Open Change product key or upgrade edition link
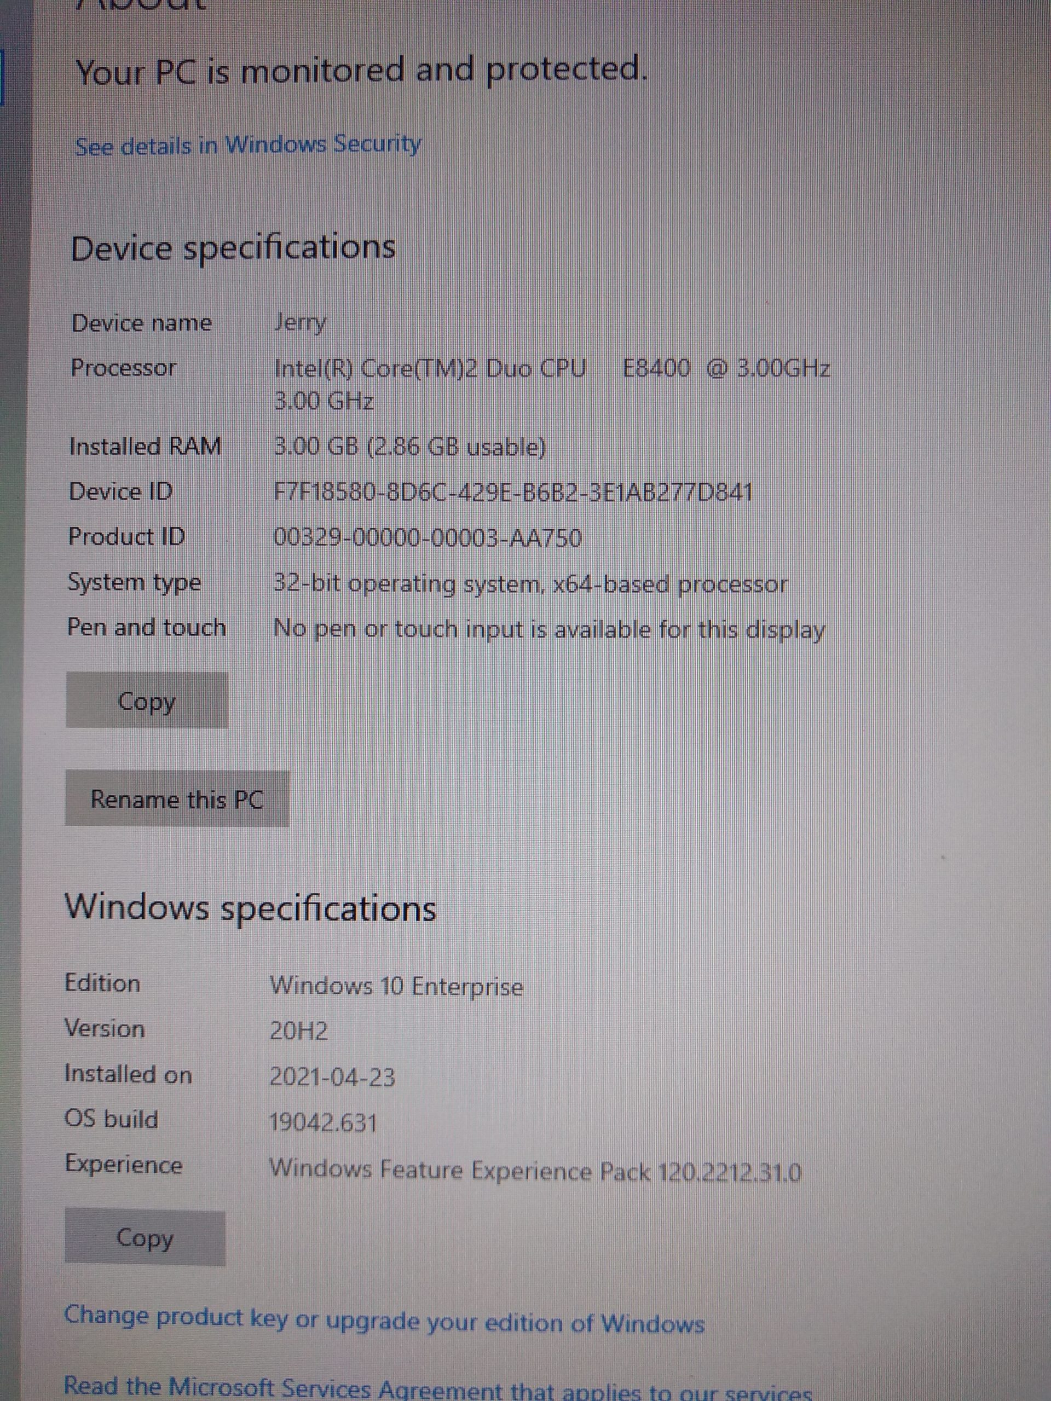The image size is (1051, 1401). point(384,1321)
